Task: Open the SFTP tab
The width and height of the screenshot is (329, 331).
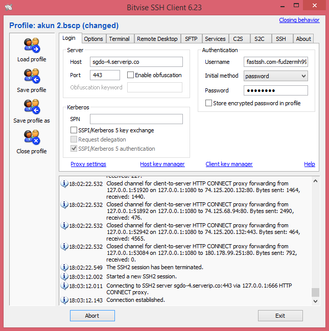Action: (191, 39)
